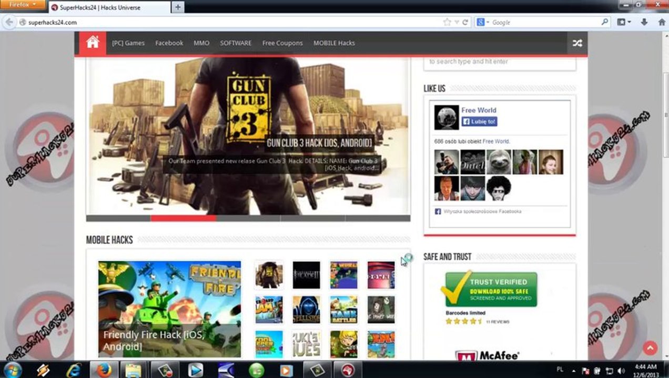Image resolution: width=669 pixels, height=378 pixels.
Task: Select the SuperHacks24 browser tab
Action: click(109, 7)
